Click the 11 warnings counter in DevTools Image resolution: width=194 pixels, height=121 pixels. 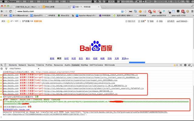pyautogui.click(x=176, y=65)
